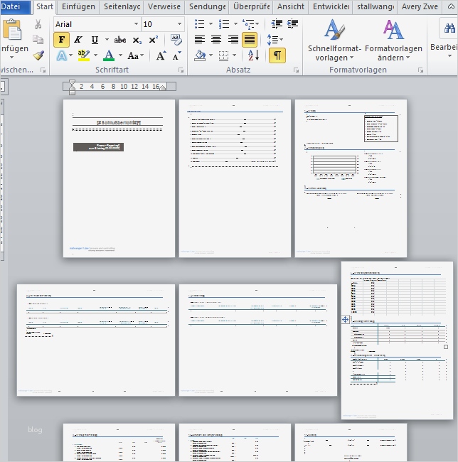Align text left
The width and height of the screenshot is (458, 462).
(200, 40)
